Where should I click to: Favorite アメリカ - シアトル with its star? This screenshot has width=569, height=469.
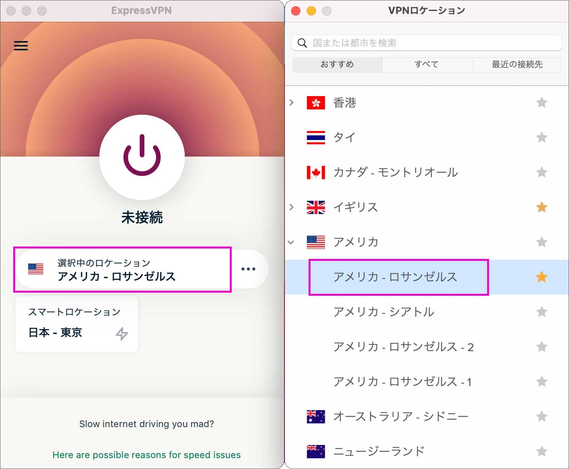[x=542, y=312]
